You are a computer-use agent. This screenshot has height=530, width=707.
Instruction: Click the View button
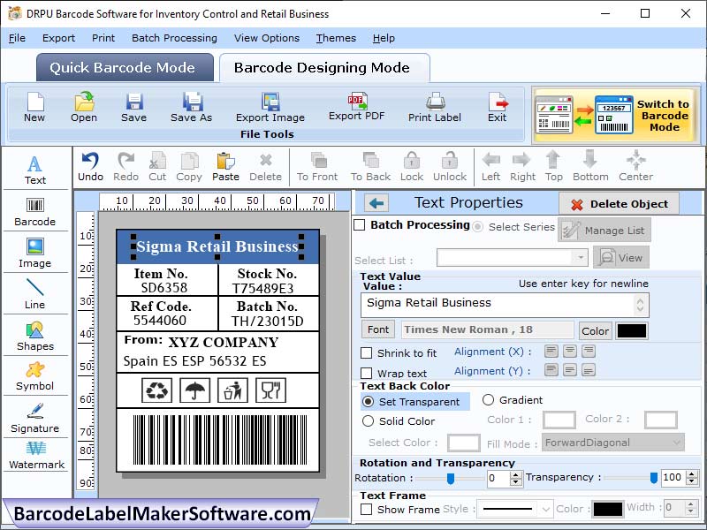click(621, 258)
